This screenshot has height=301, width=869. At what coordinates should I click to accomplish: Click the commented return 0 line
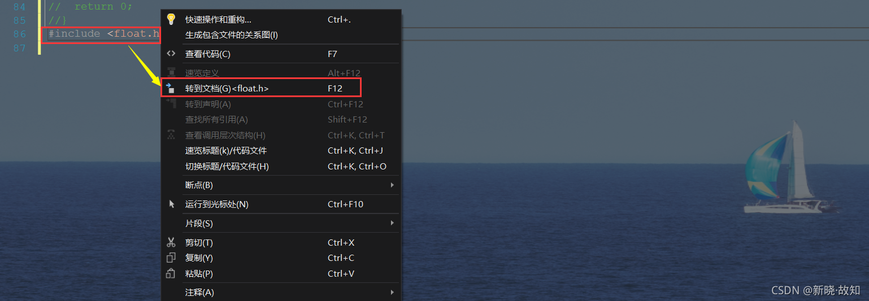pyautogui.click(x=90, y=7)
